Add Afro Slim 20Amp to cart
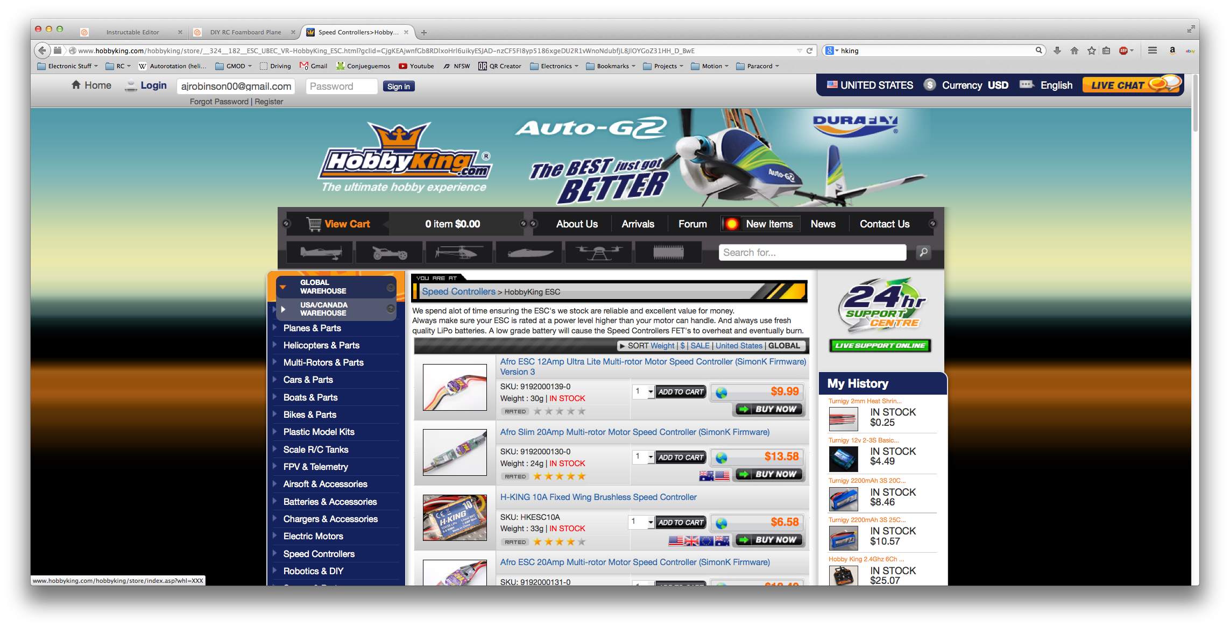The width and height of the screenshot is (1230, 628). coord(681,458)
